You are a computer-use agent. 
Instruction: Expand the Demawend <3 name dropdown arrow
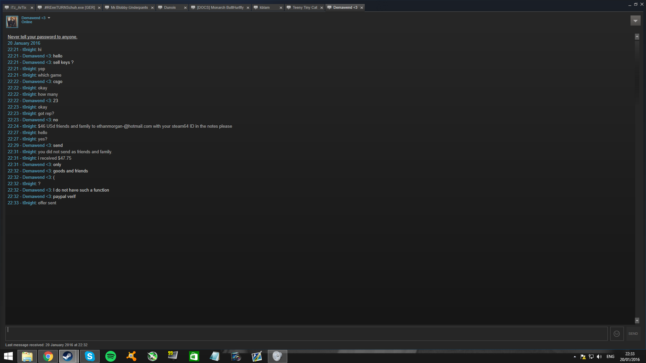coord(49,18)
